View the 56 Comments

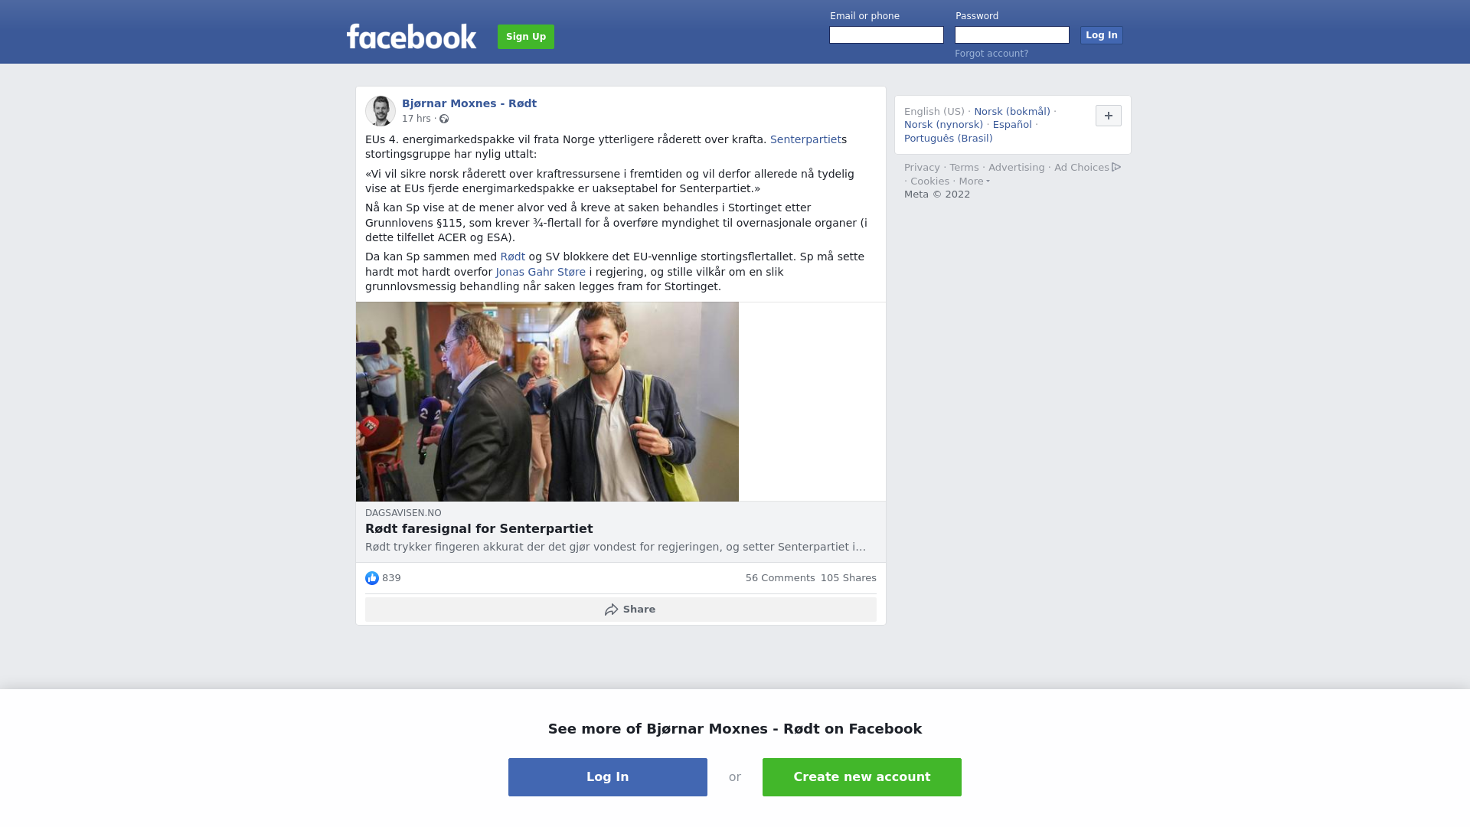780,578
